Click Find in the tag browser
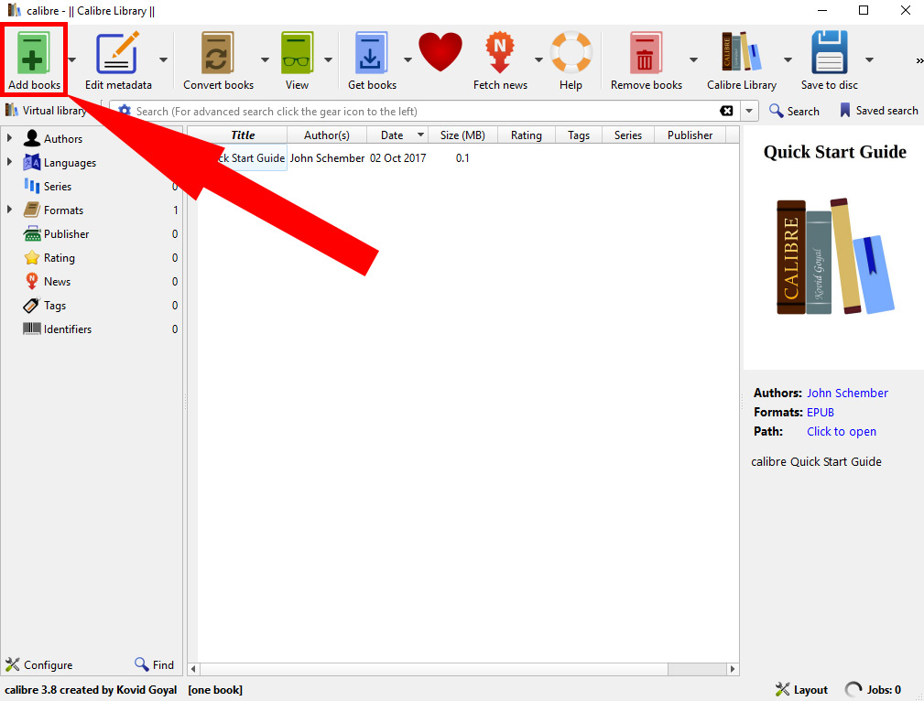Image resolution: width=924 pixels, height=701 pixels. click(155, 665)
